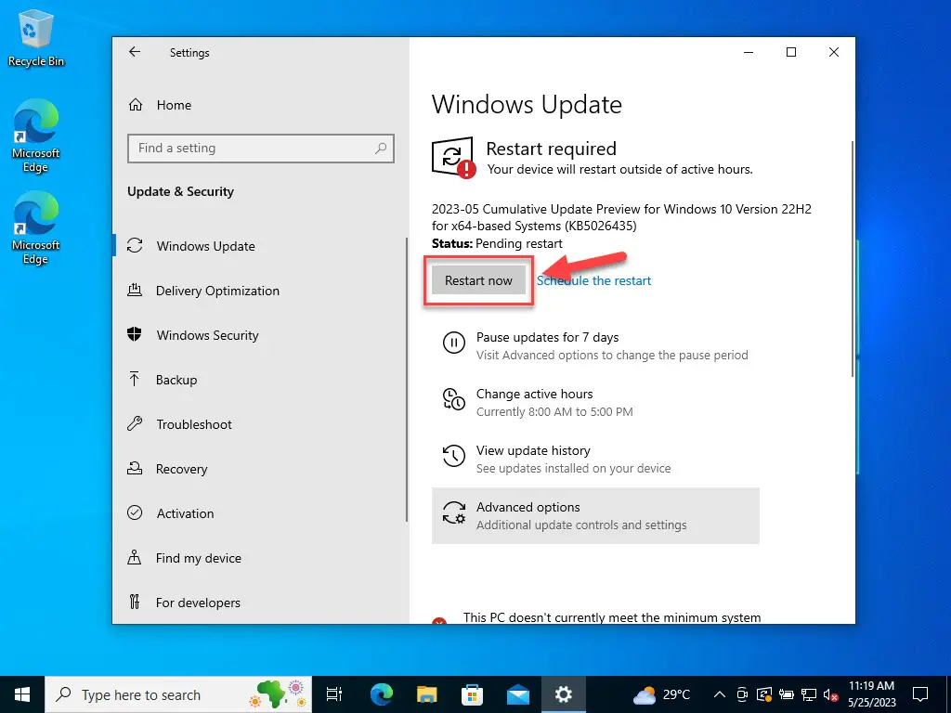Viewport: 951px width, 713px height.
Task: Click the Change active hours clock icon
Action: 453,399
